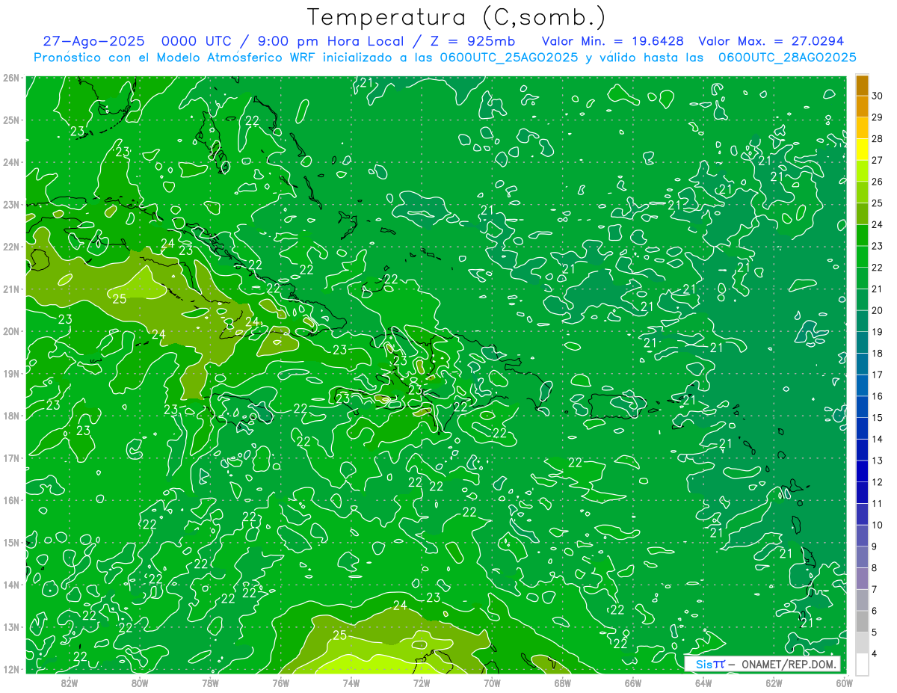Click the '29' color scale label
Image resolution: width=897 pixels, height=693 pixels.
pyautogui.click(x=877, y=117)
